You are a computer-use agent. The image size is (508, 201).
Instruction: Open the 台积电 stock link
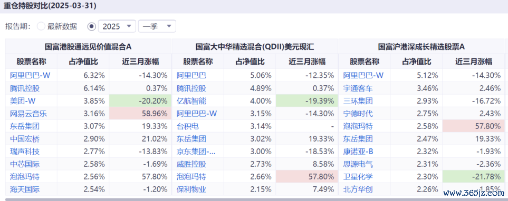[188, 126]
